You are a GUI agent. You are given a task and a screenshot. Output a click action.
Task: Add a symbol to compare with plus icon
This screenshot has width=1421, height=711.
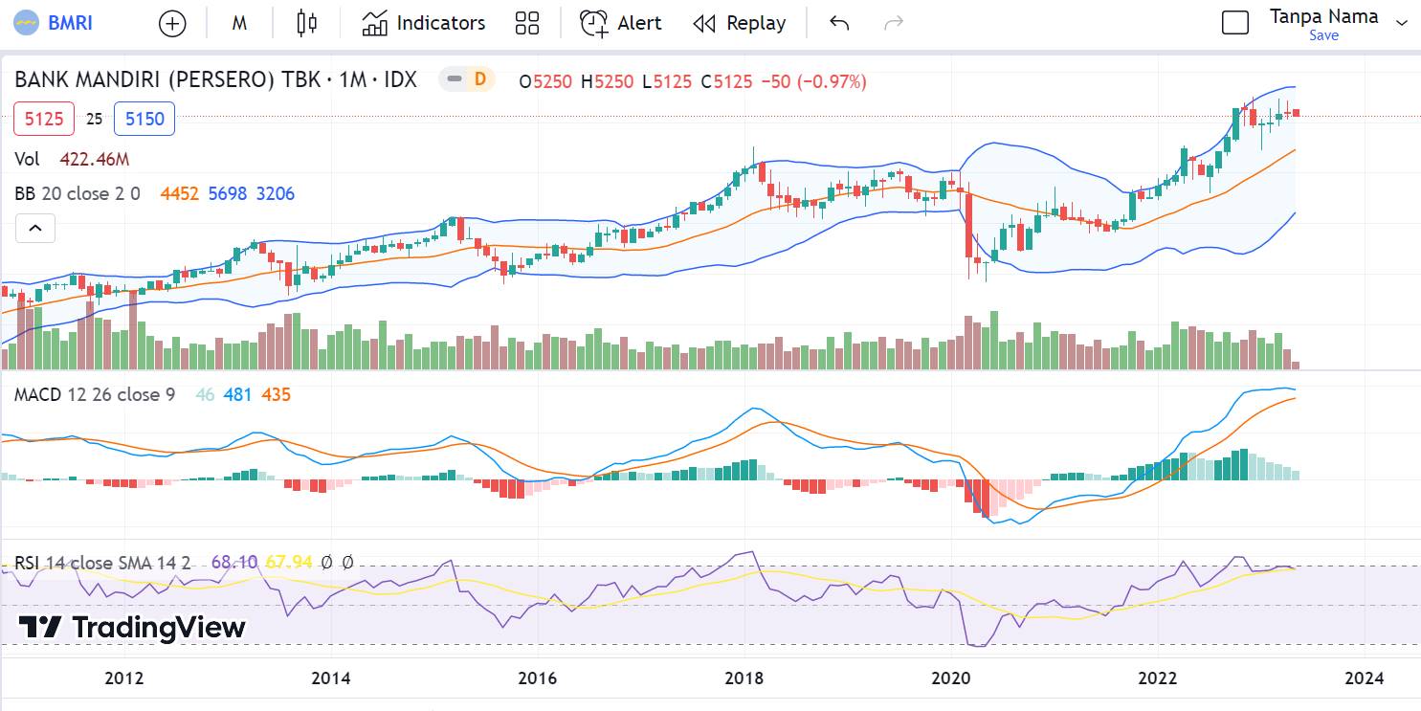coord(172,23)
